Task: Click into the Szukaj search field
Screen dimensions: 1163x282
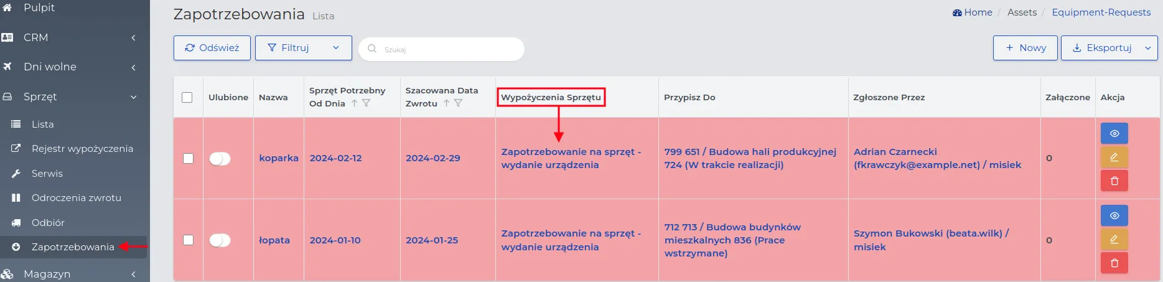Action: [x=442, y=49]
